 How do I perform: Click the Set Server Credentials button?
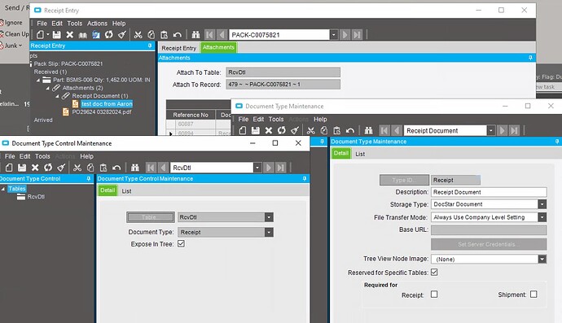[489, 244]
